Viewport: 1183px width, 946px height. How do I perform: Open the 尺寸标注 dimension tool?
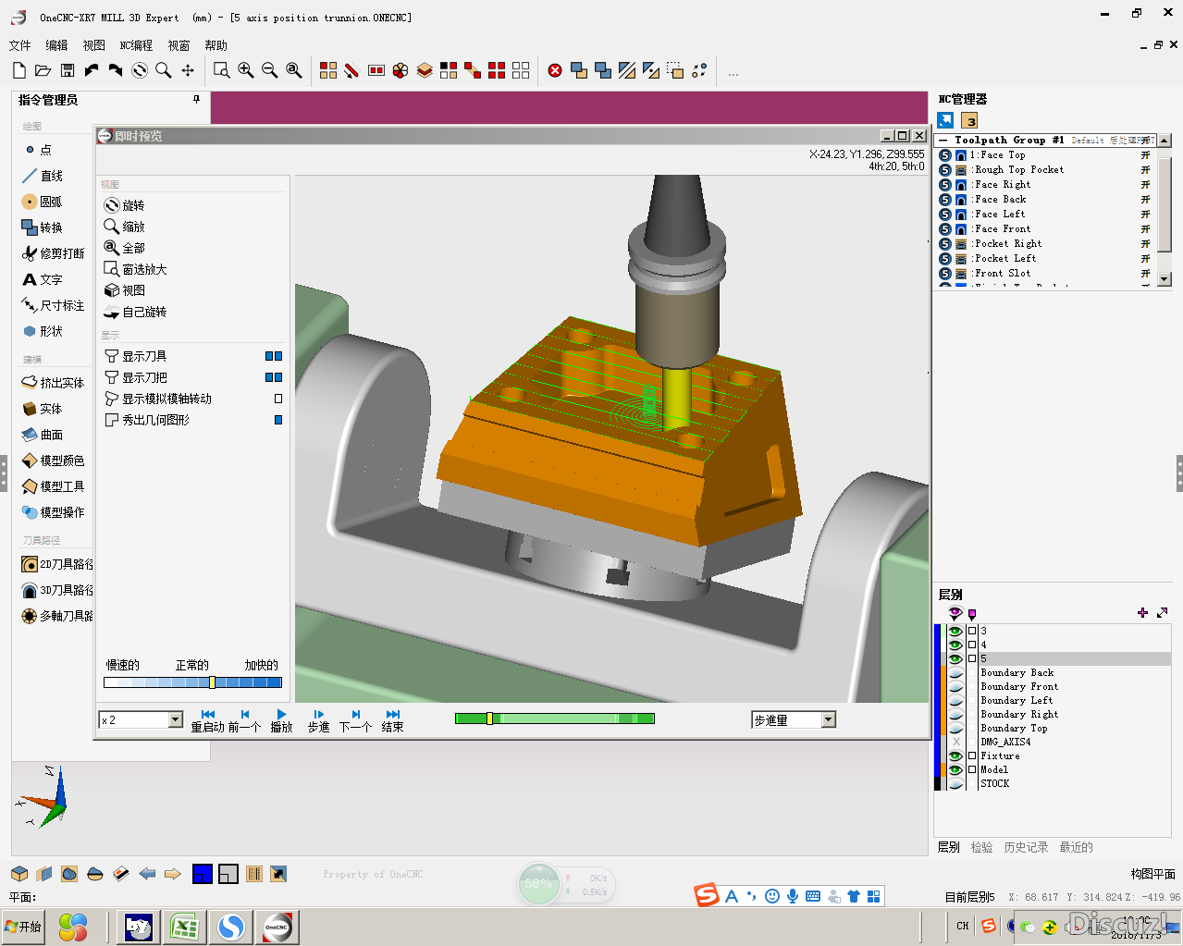53,304
